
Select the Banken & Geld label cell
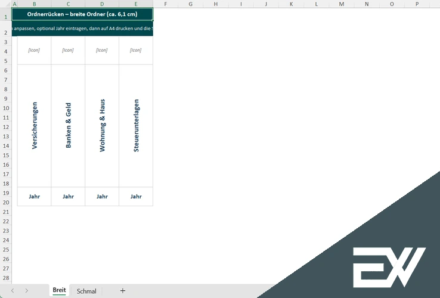68,126
